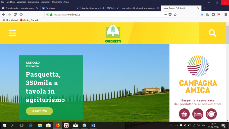The width and height of the screenshot is (229, 129).
Task: Click the LEGGI TUTTO button
Action: pos(40,111)
